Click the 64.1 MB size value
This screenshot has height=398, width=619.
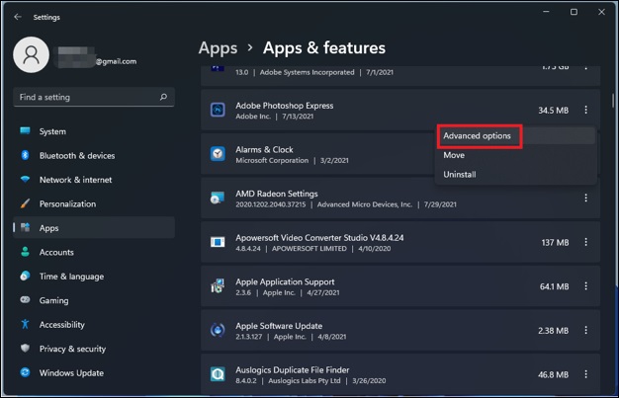555,286
